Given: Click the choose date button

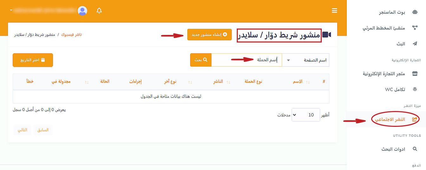Looking at the screenshot, I should tap(33, 60).
